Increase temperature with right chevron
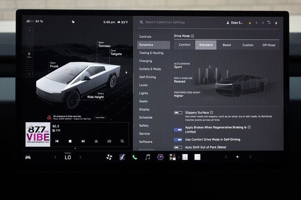Viewport: 301px width, 200px height. coord(80,157)
